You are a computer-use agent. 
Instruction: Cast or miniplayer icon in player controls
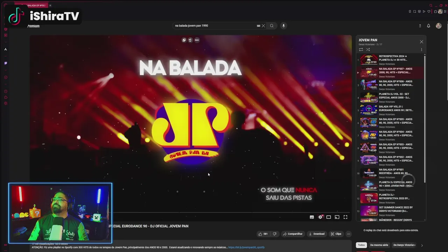[337, 217]
